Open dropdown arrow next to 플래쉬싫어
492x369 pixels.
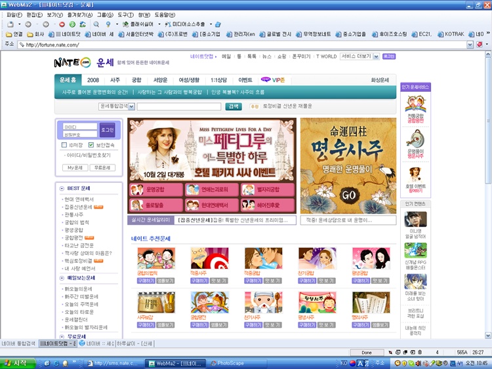point(159,24)
